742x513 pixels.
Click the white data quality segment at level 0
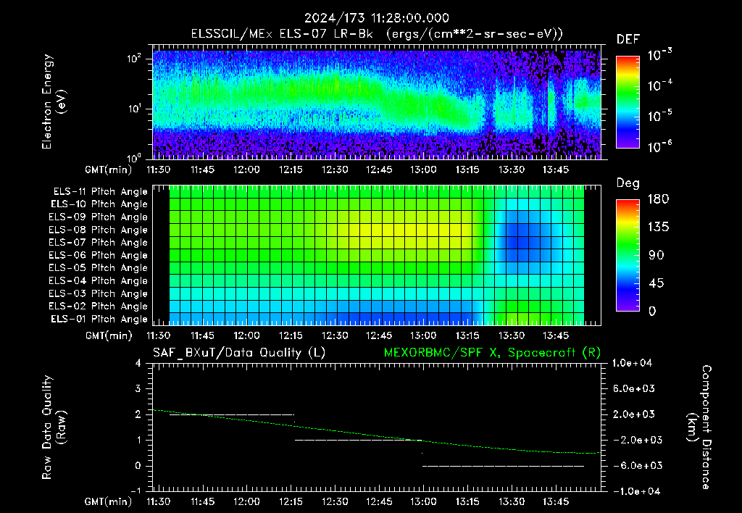(503, 466)
